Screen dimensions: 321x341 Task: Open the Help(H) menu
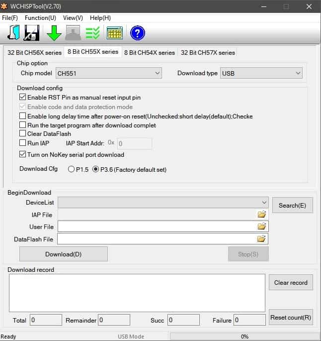tap(100, 18)
